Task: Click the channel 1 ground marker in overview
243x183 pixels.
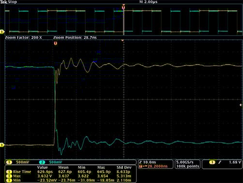Action: point(2,32)
